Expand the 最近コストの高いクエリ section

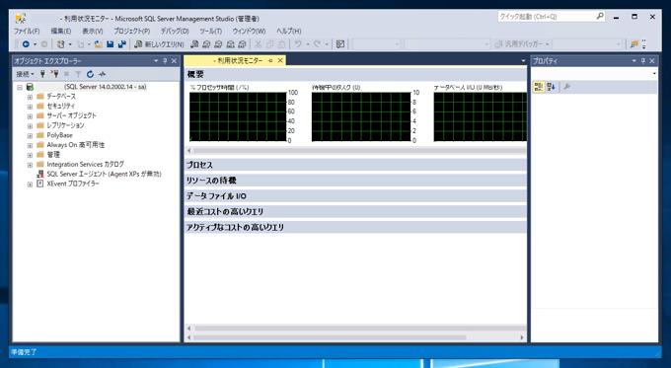[x=355, y=211]
